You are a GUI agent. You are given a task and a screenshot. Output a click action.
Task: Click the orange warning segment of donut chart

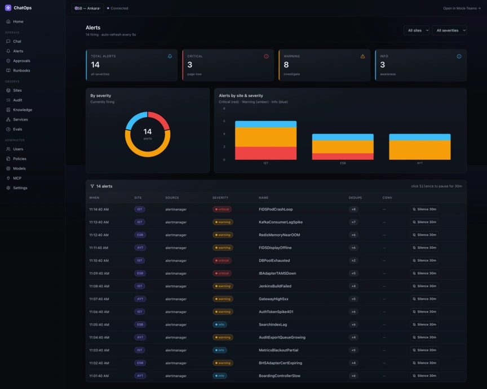point(148,154)
